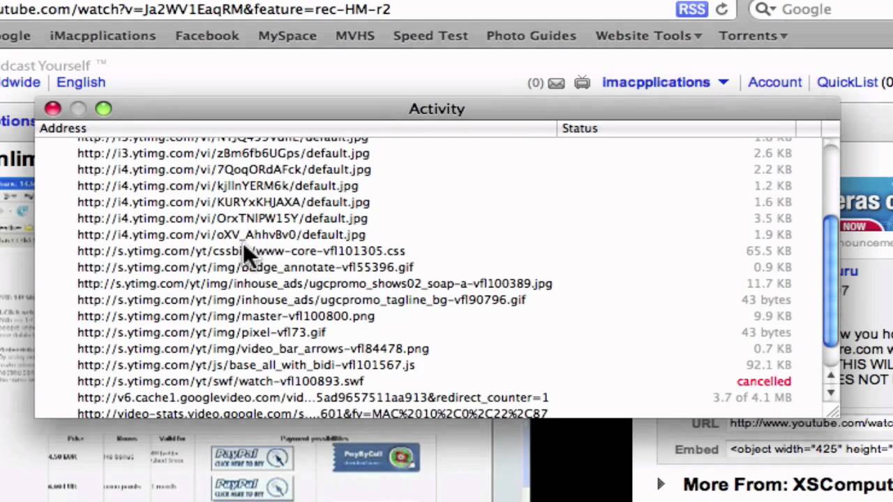Select the master-vfl100800.png row

coord(429,317)
